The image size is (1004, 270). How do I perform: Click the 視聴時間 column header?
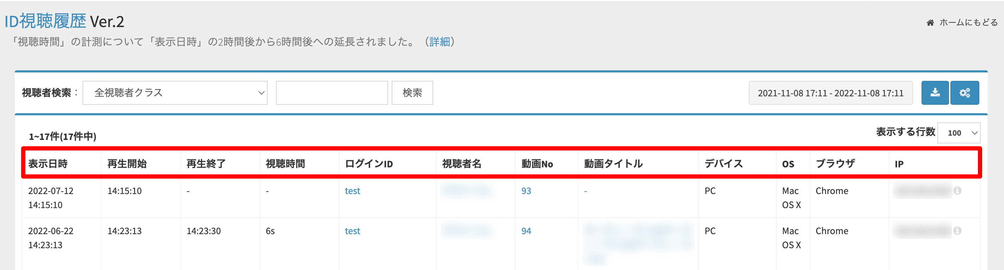click(285, 164)
